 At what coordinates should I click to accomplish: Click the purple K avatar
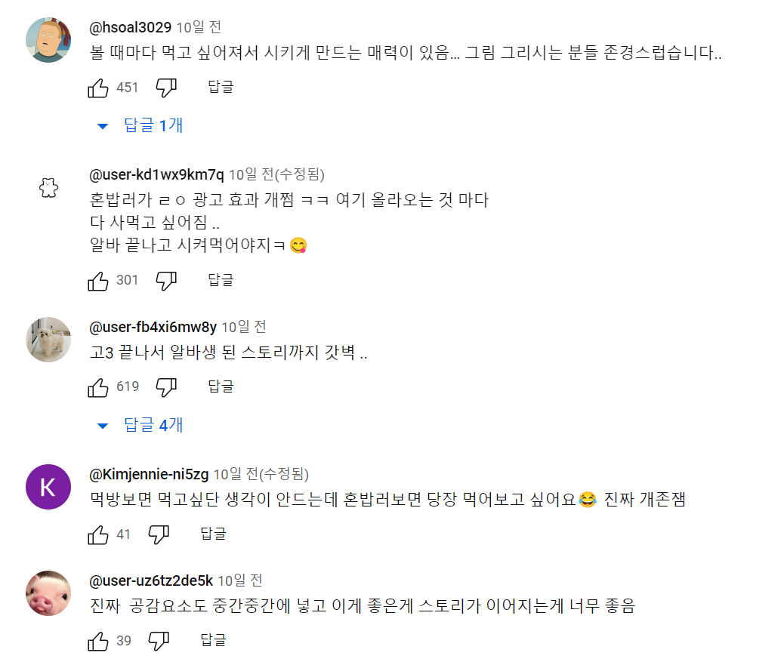tap(48, 487)
